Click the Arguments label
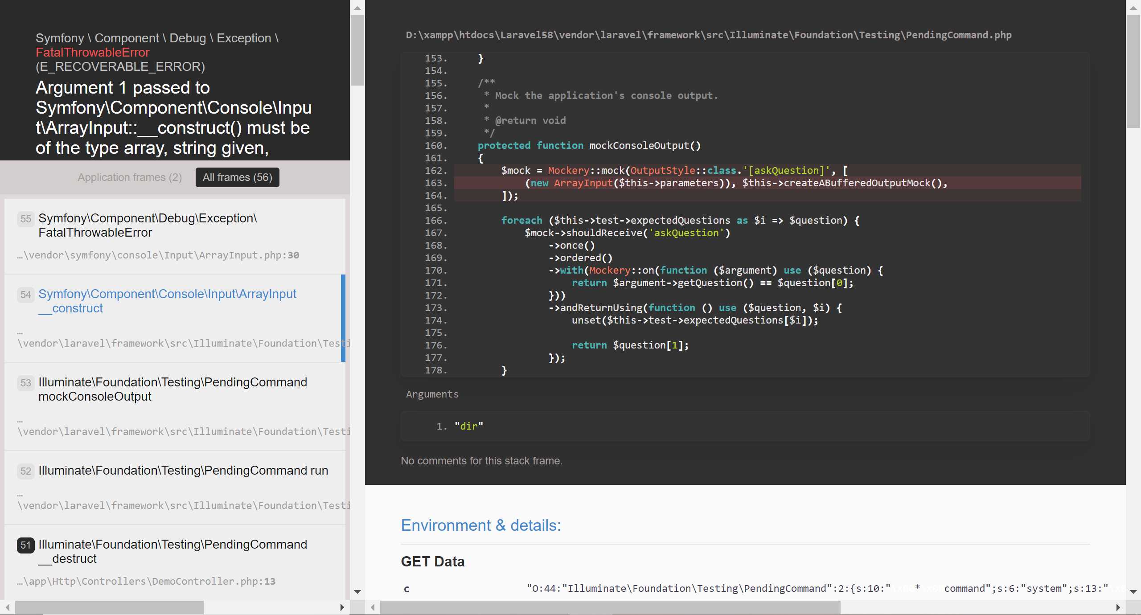Viewport: 1141px width, 615px height. (x=432, y=394)
